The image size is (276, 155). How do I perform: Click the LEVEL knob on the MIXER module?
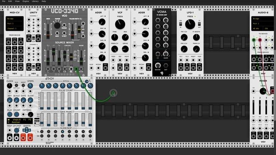[263, 91]
